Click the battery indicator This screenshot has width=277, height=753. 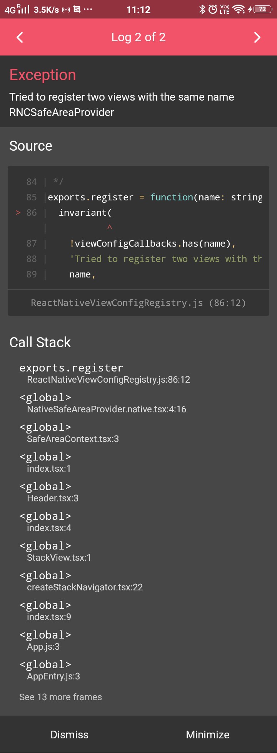(263, 9)
